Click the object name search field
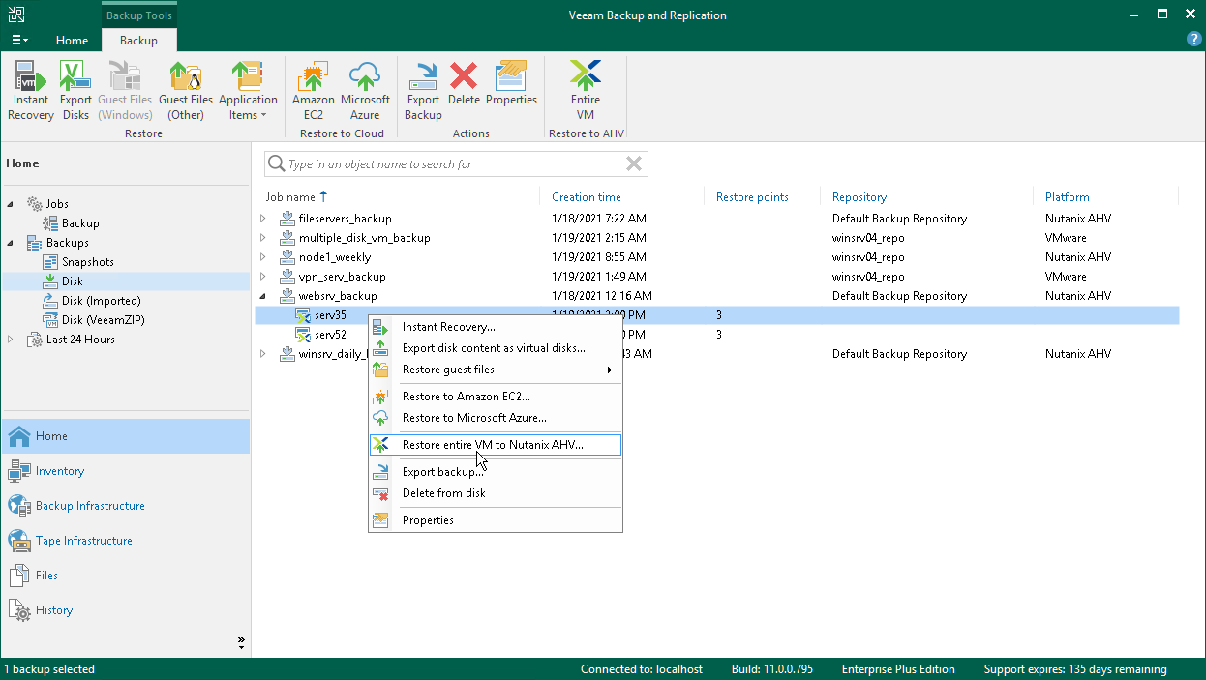 [x=453, y=164]
